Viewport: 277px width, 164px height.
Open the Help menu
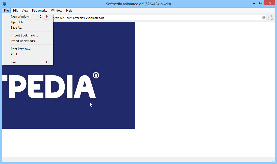(69, 11)
